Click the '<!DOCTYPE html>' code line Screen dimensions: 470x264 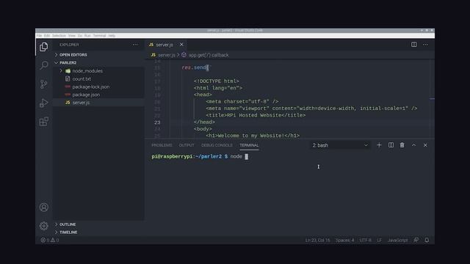click(x=217, y=81)
